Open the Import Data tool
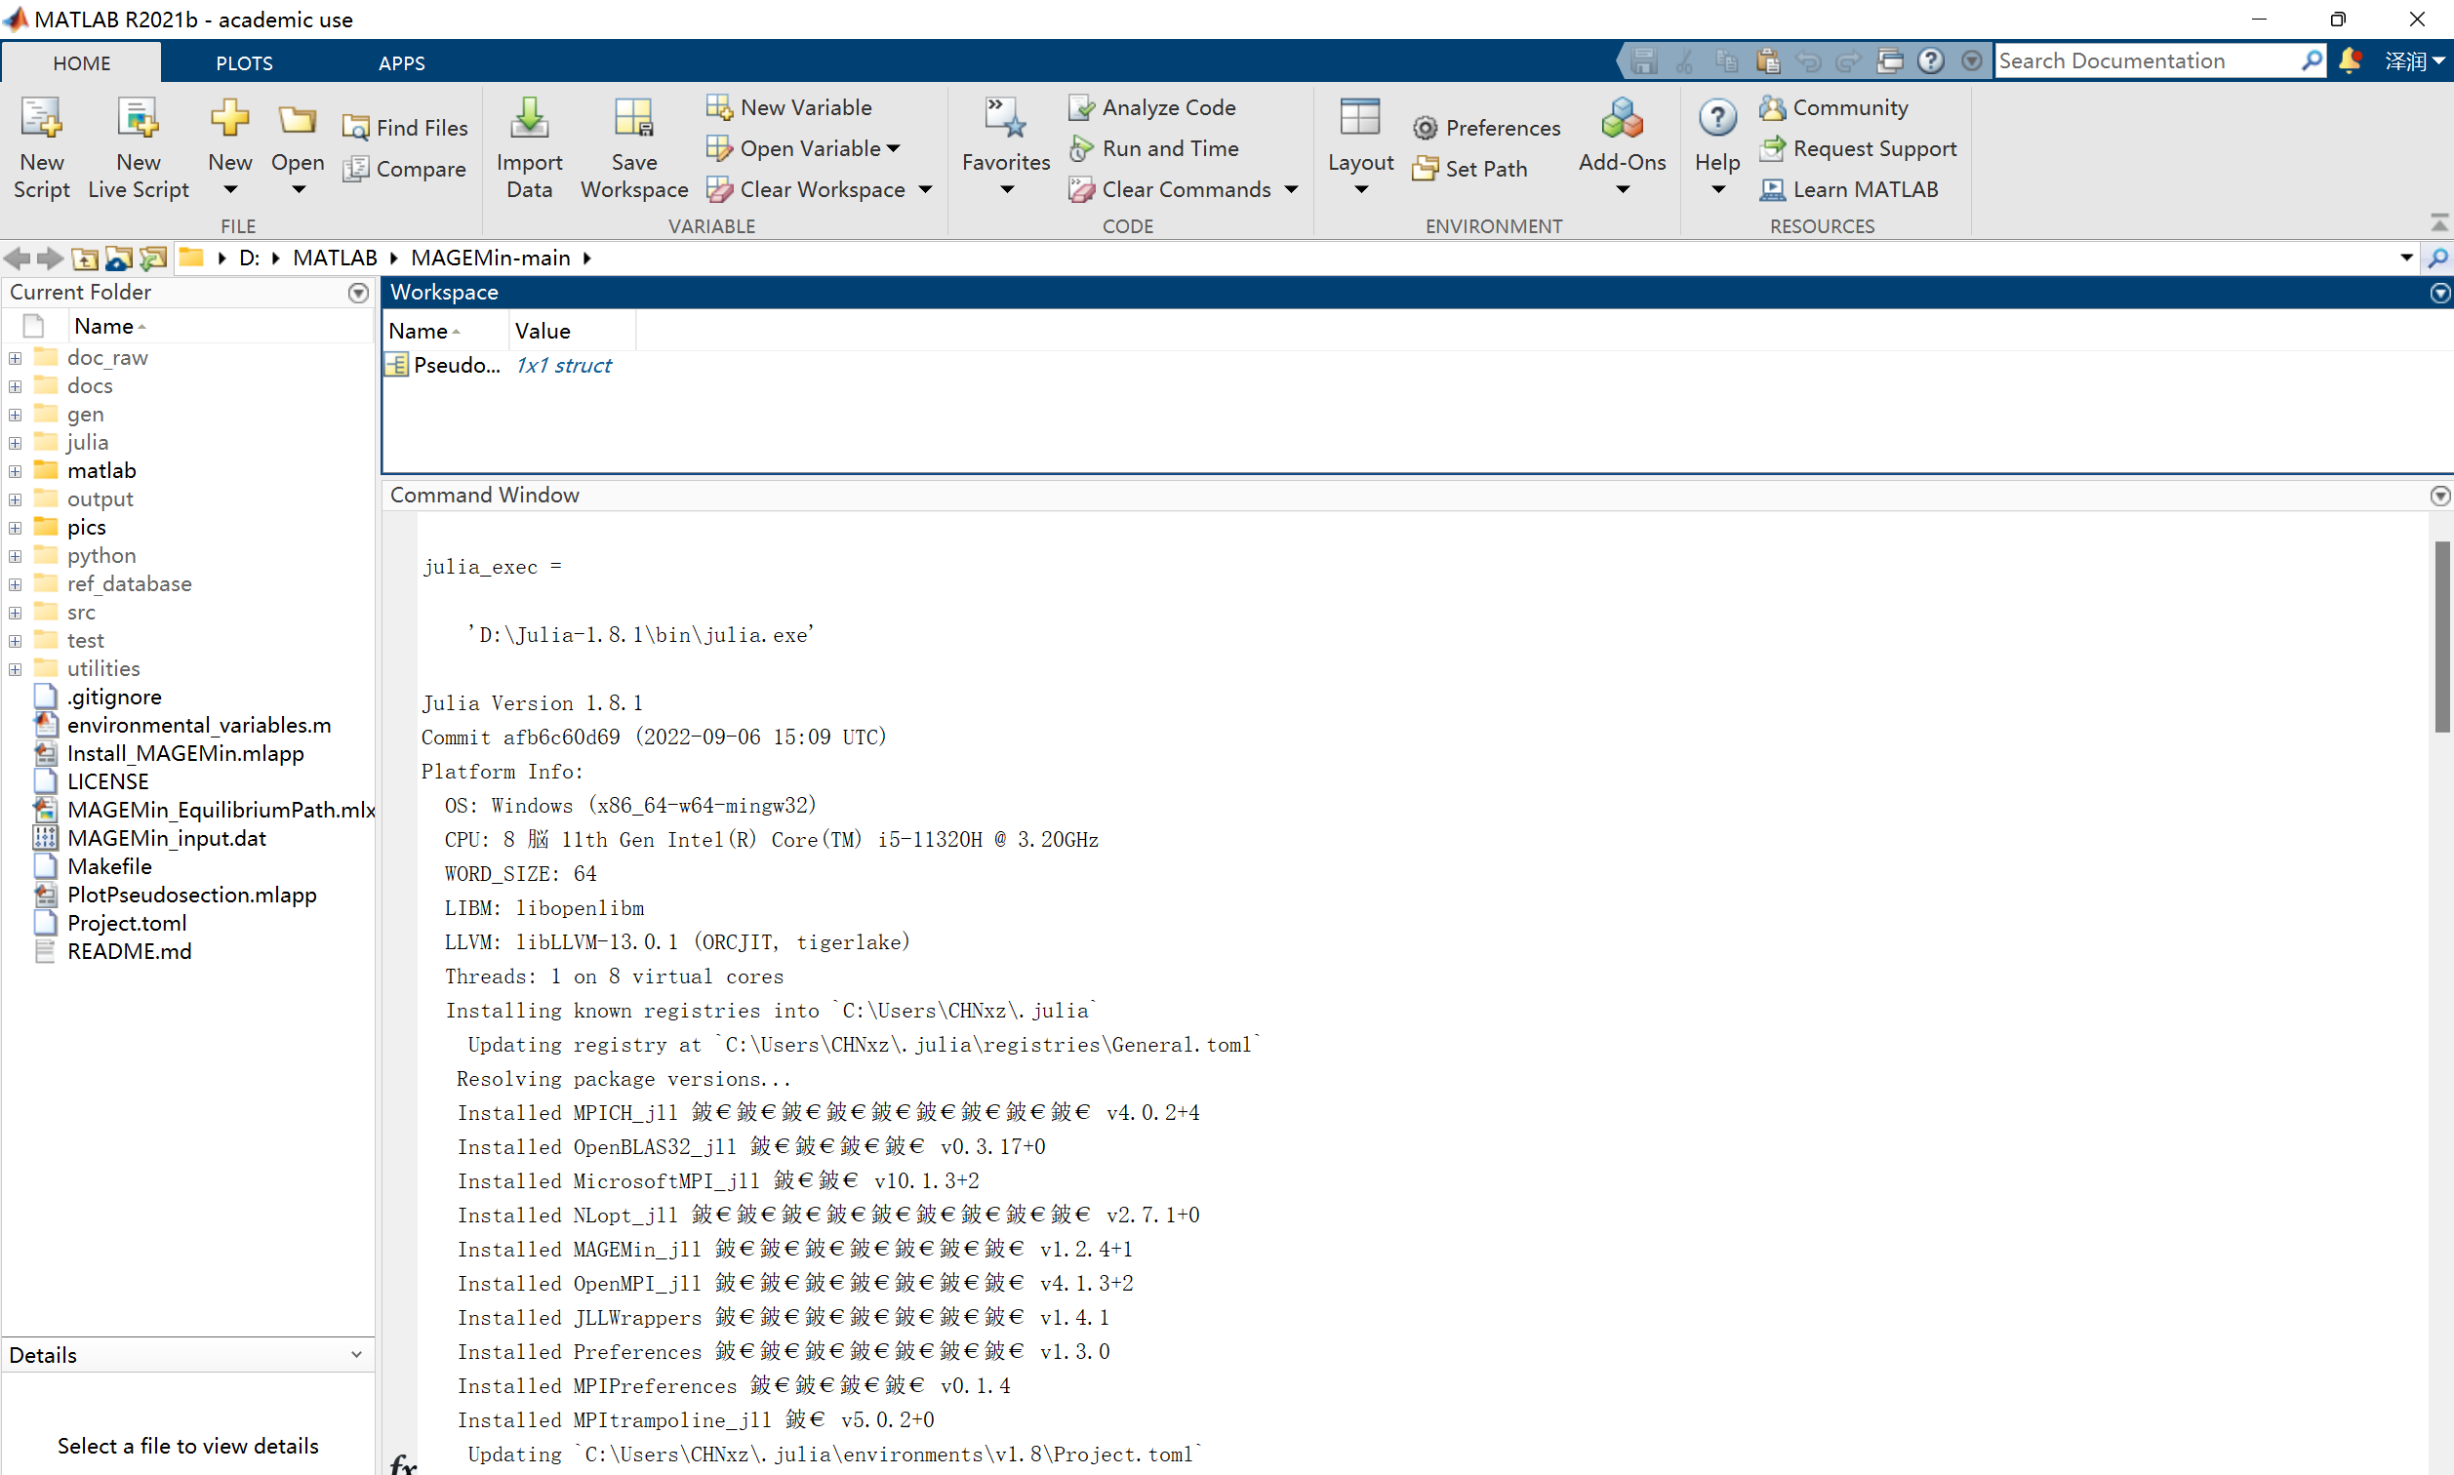 [x=529, y=147]
